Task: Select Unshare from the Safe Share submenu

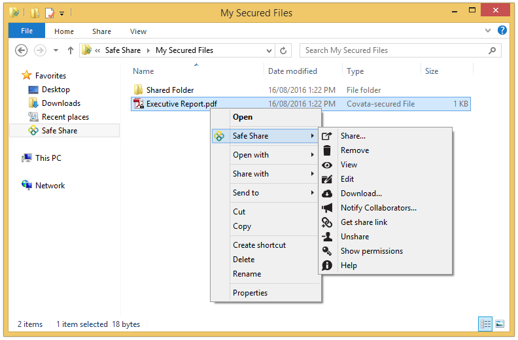Action: pyautogui.click(x=354, y=237)
